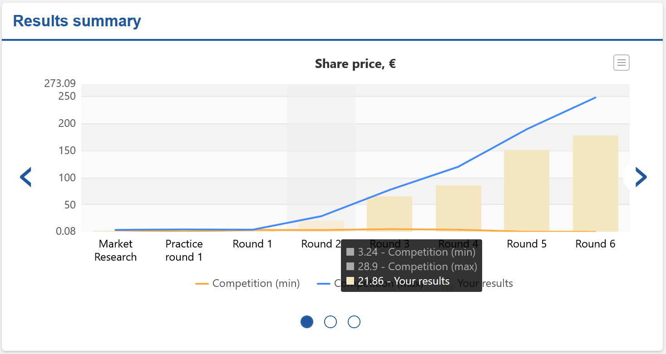Click the Round 3 results bar
Screen dimensions: 666x354
point(389,213)
